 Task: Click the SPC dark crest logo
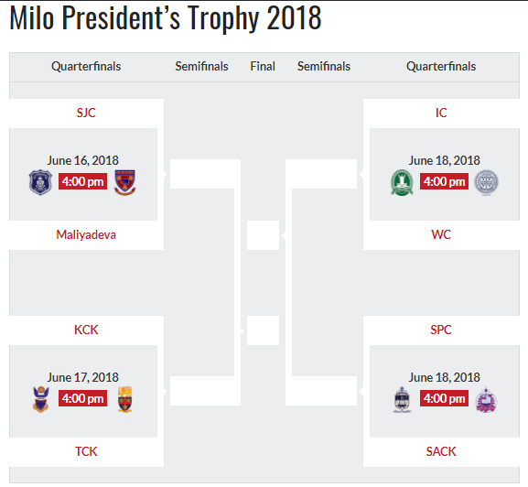click(x=402, y=399)
